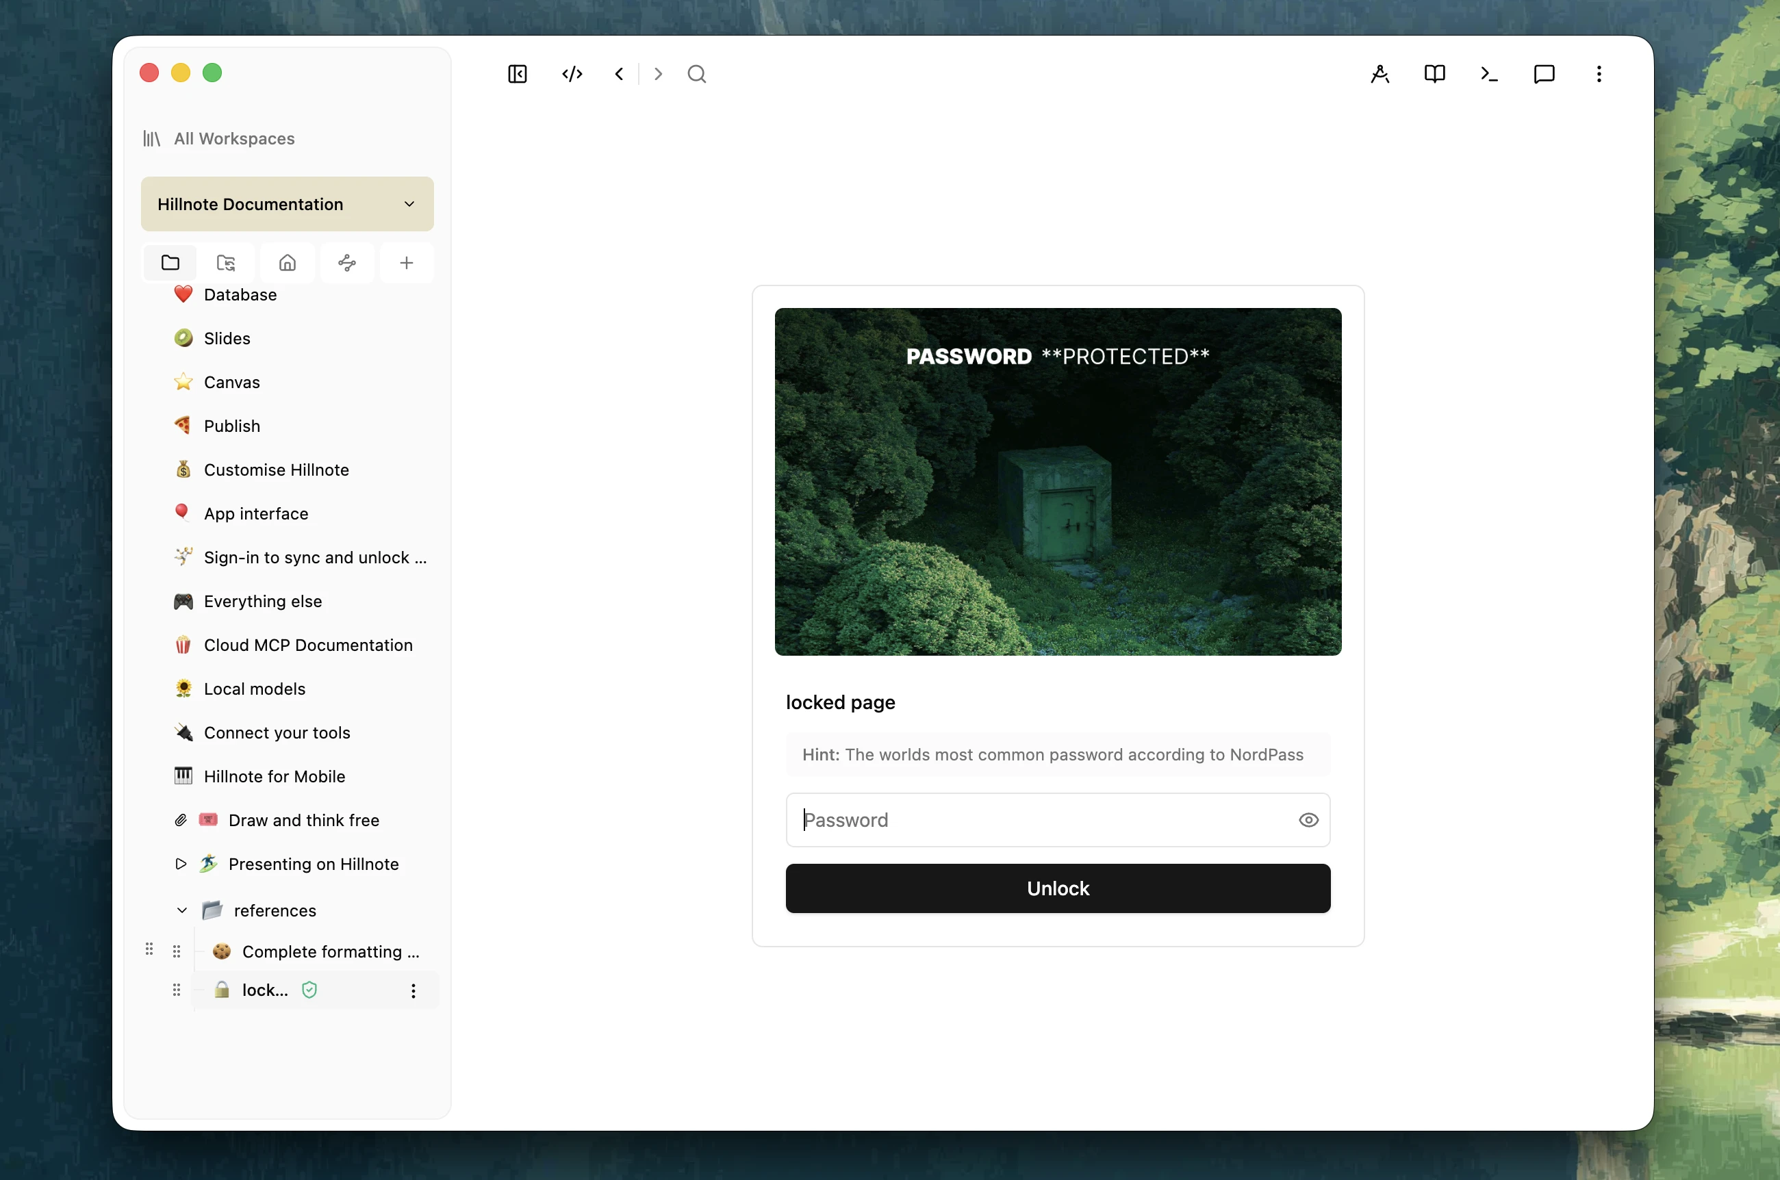The image size is (1780, 1180).
Task: Open the Publish page
Action: click(232, 426)
